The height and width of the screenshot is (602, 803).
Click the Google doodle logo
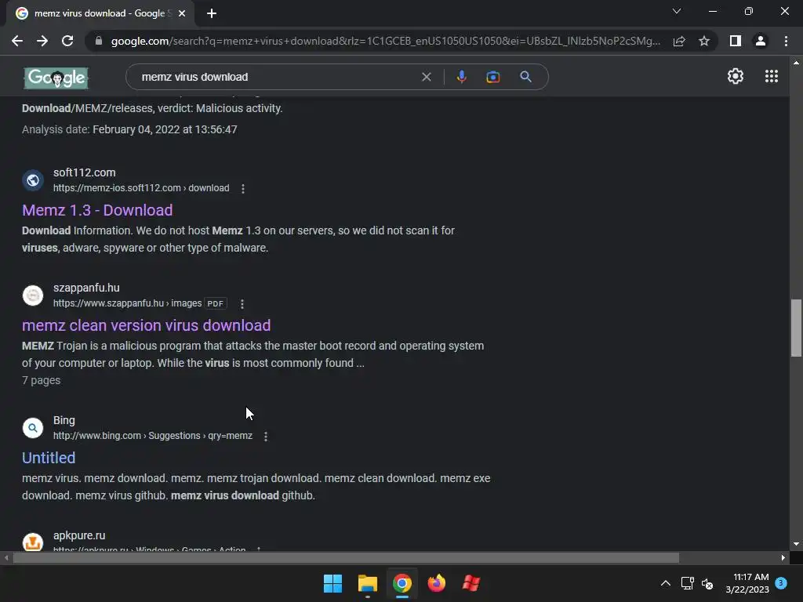56,78
